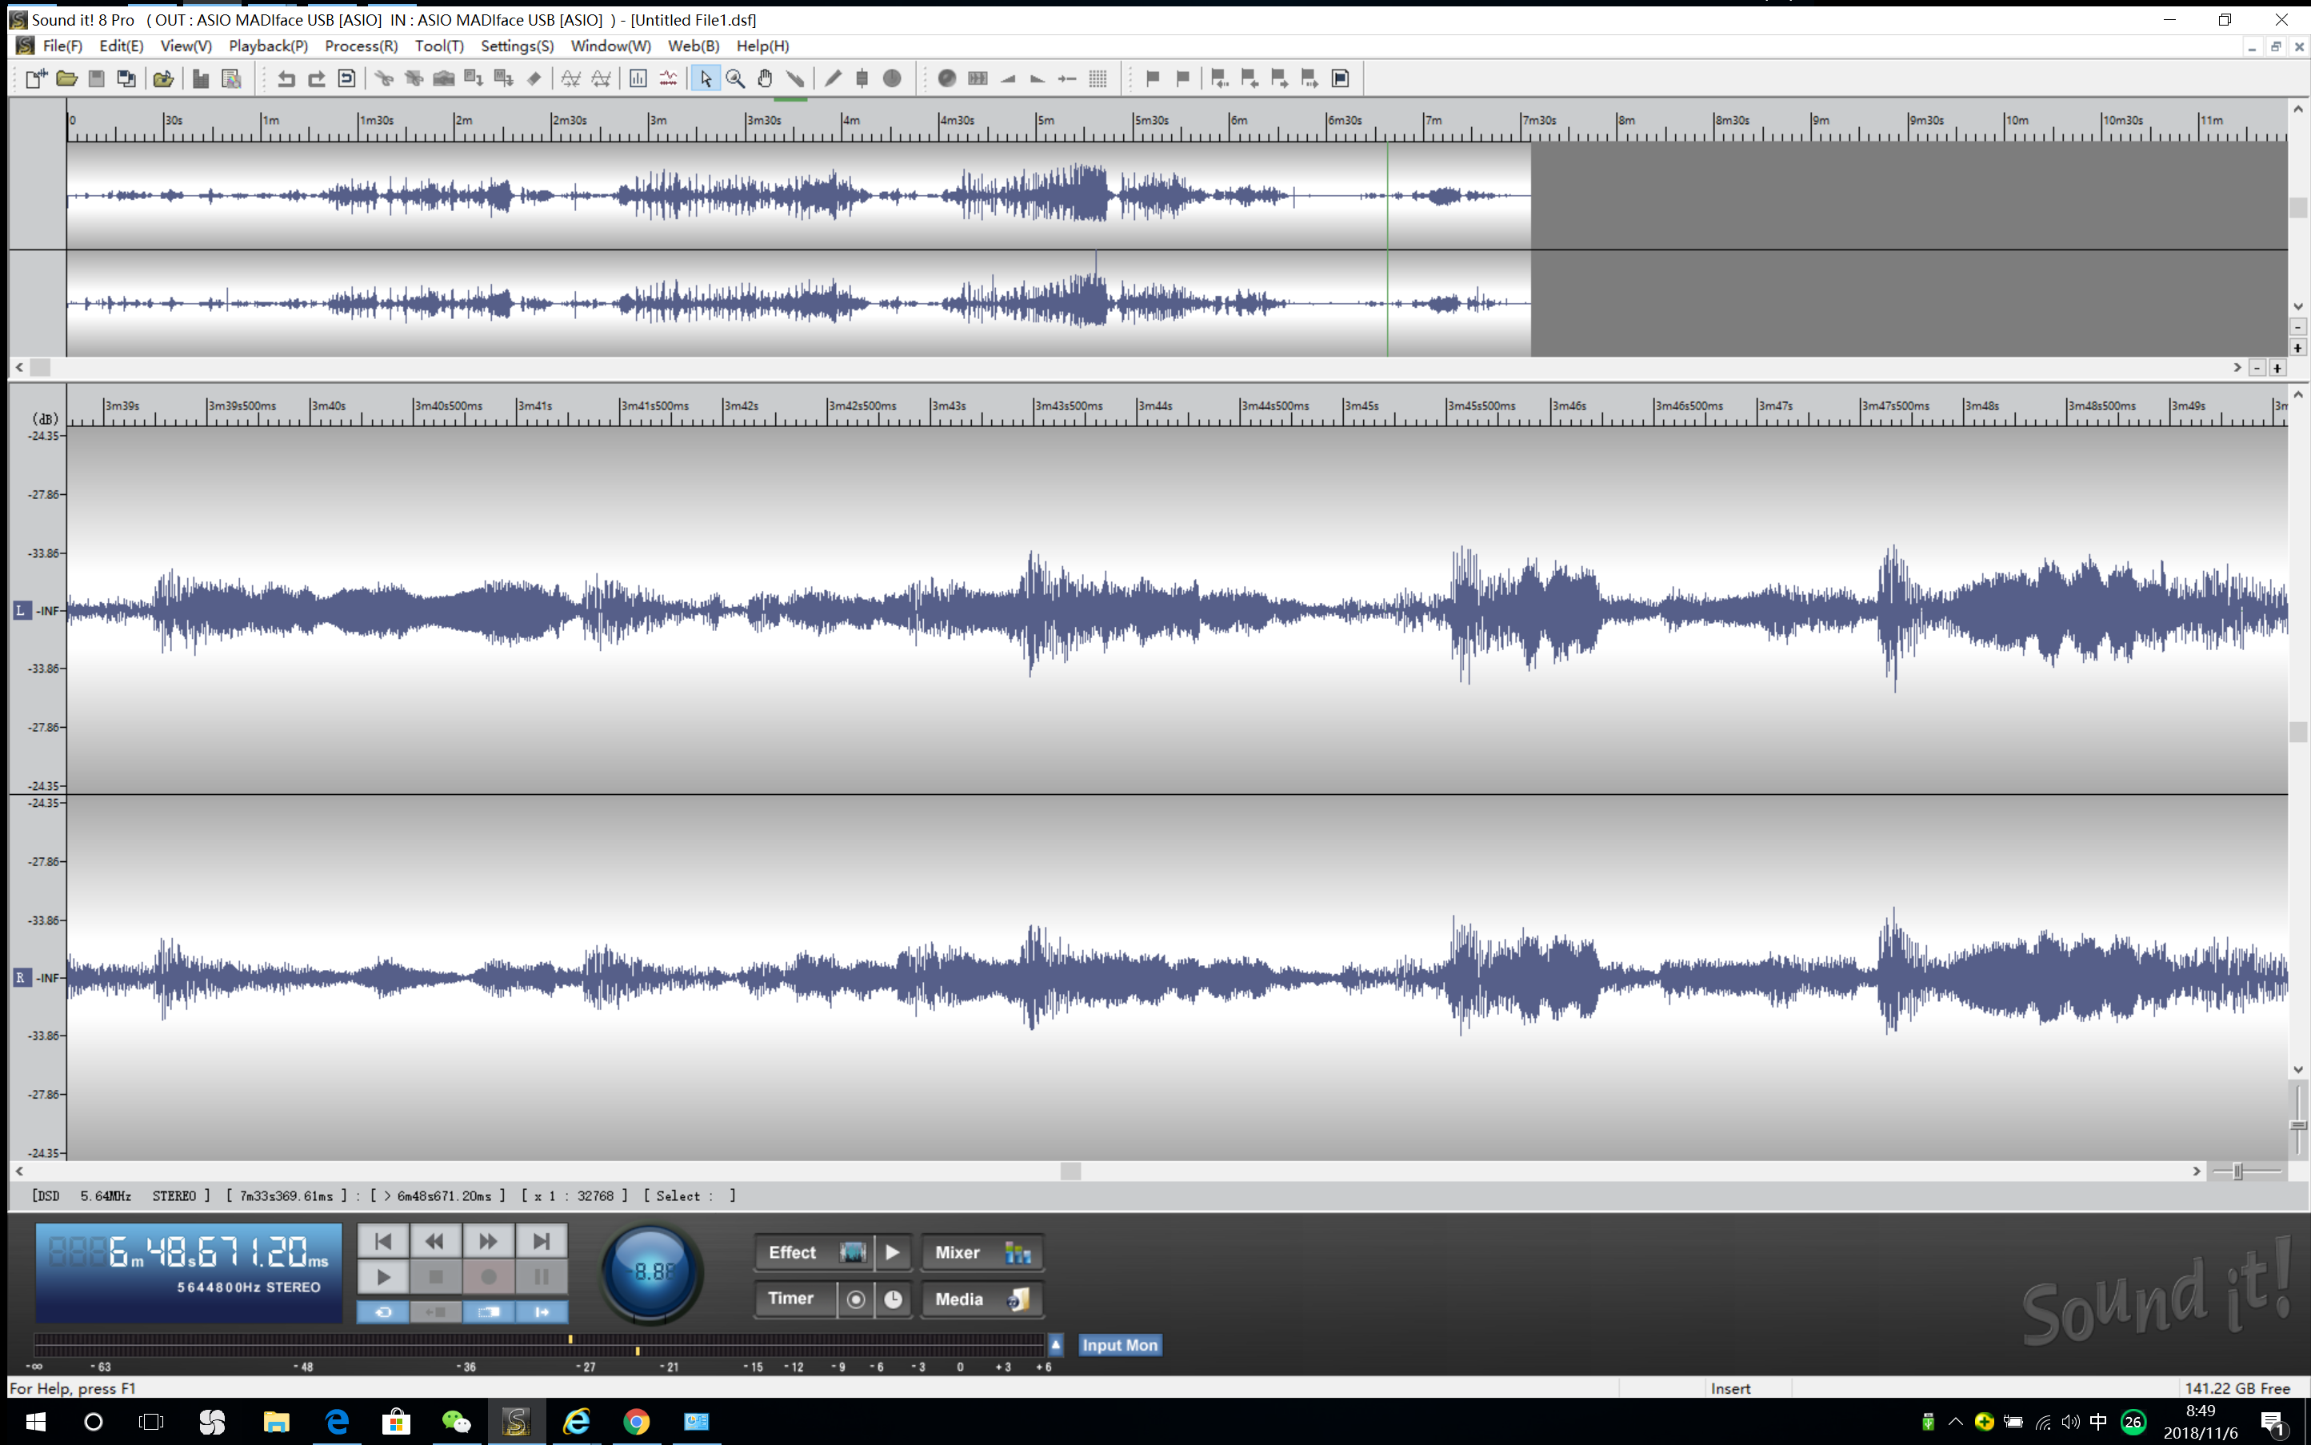The image size is (2311, 1445).
Task: Toggle the L channel label
Action: tap(22, 609)
